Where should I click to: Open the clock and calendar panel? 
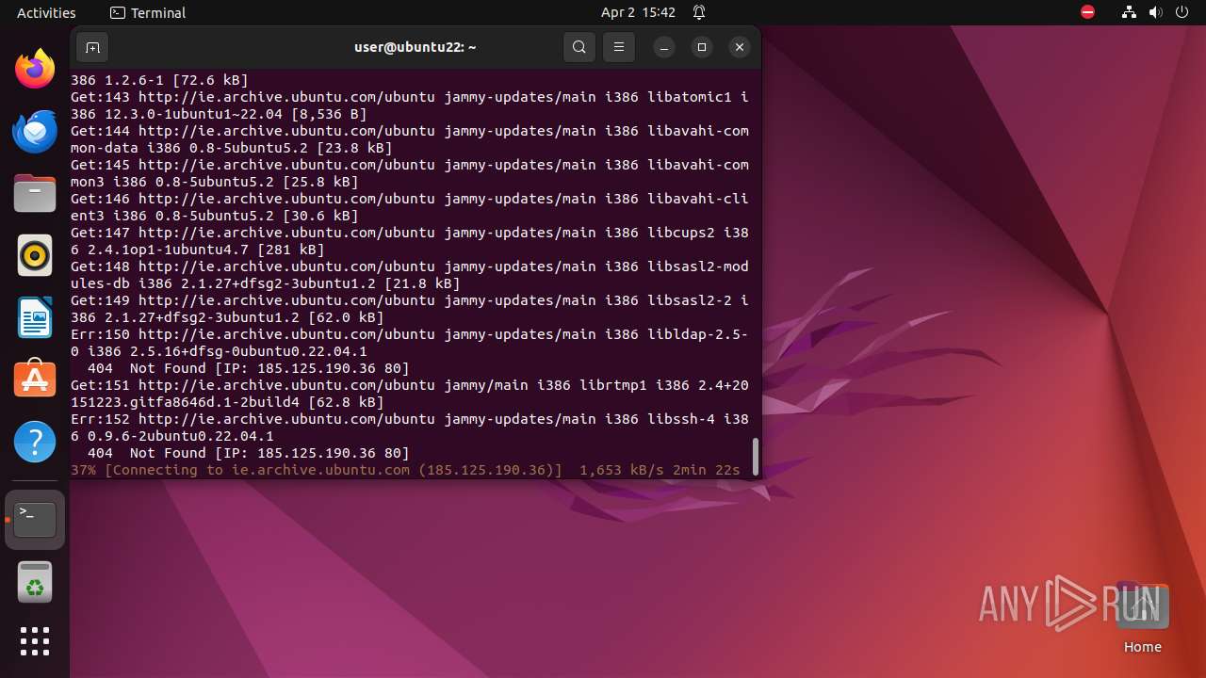click(x=638, y=12)
